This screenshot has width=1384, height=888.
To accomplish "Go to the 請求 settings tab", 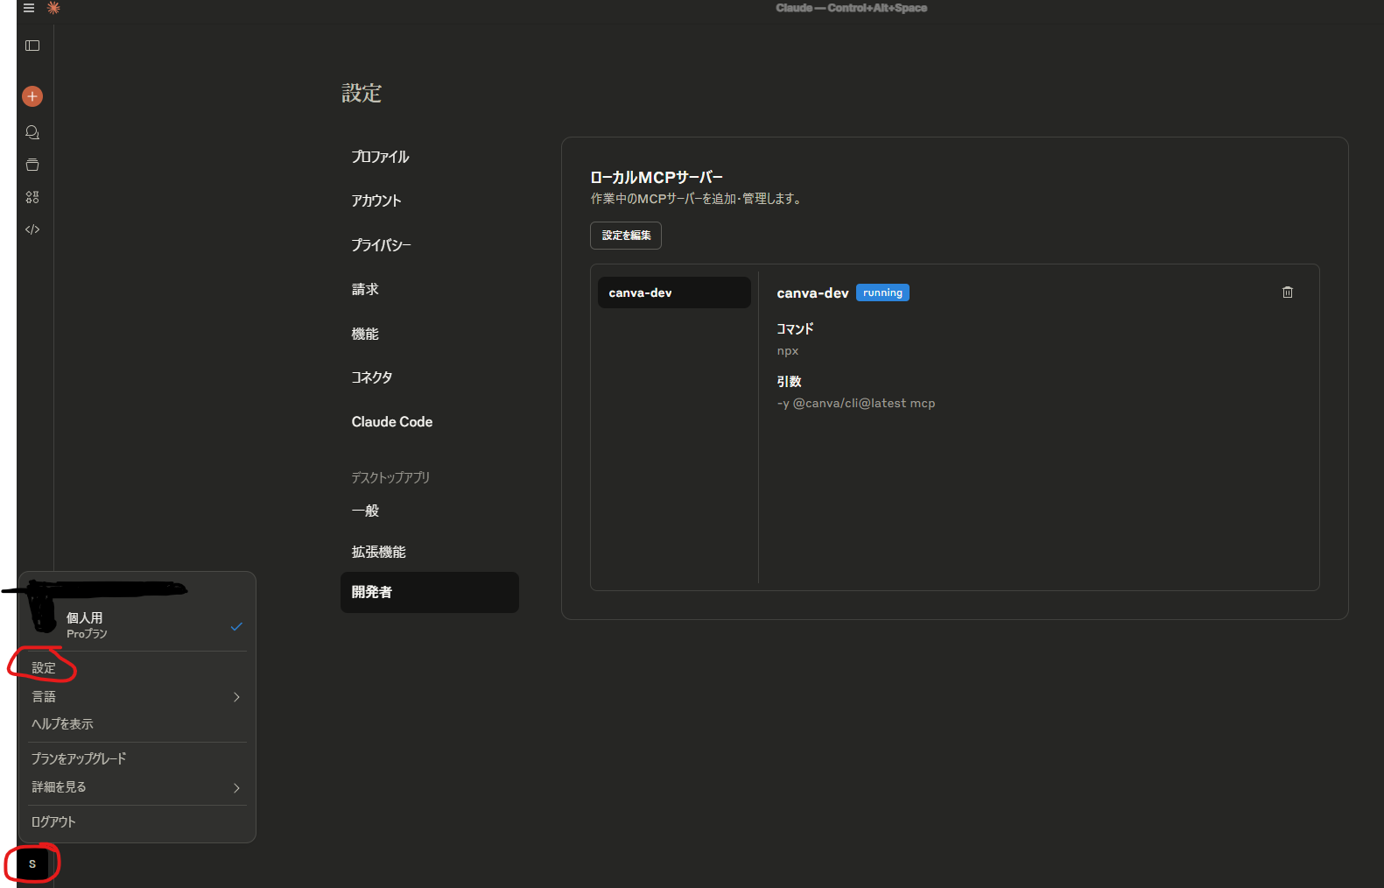I will click(x=429, y=289).
